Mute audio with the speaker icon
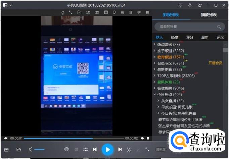 click(x=31, y=149)
